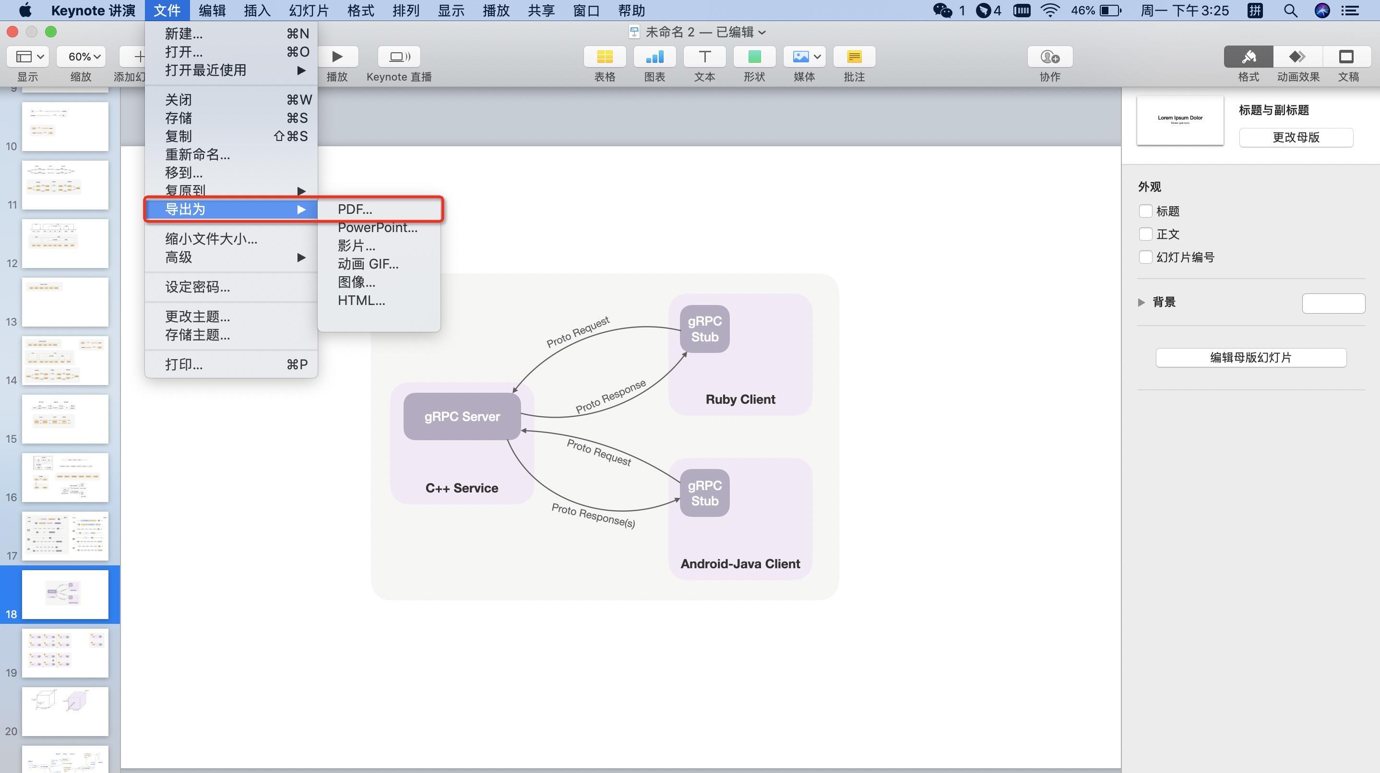
Task: Choose 导出为 in File menu
Action: click(231, 209)
